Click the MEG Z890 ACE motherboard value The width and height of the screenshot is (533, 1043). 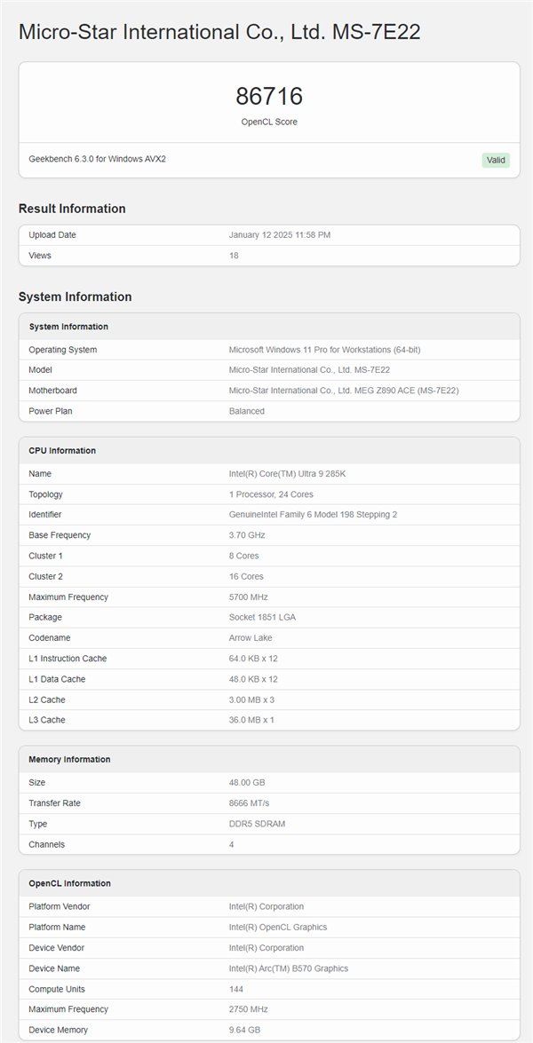pyautogui.click(x=344, y=391)
